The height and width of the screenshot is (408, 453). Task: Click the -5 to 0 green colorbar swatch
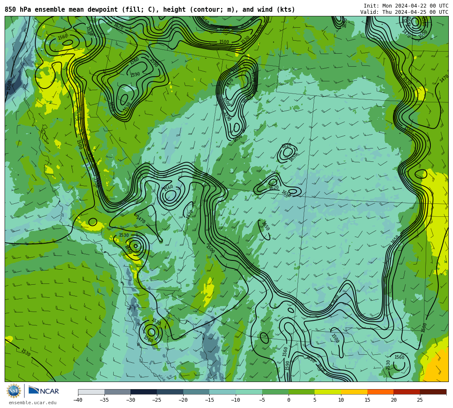click(x=275, y=392)
